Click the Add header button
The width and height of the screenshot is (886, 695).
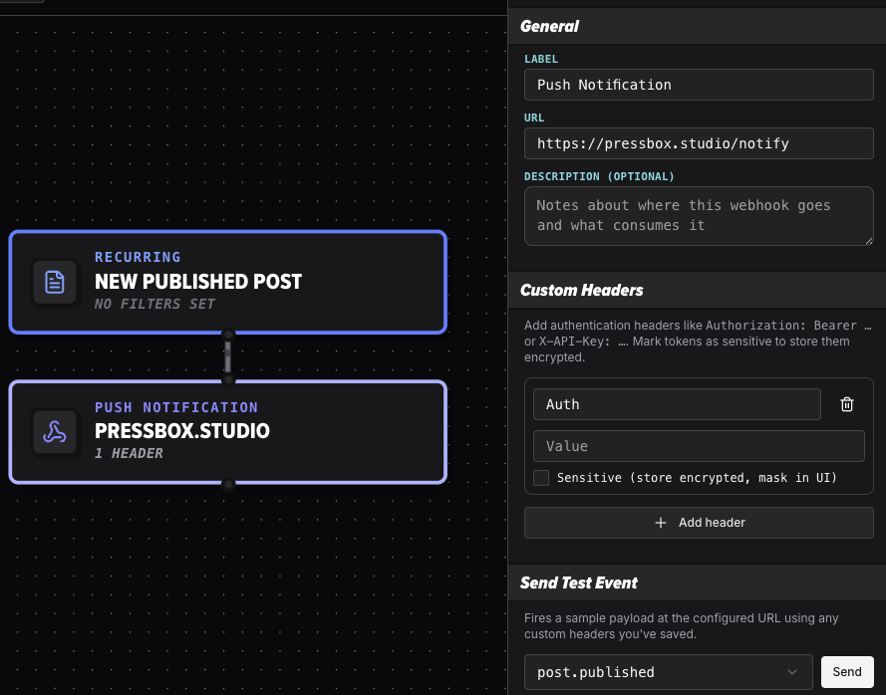click(699, 523)
